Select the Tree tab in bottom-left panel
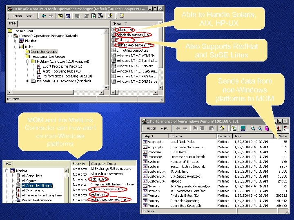 8,163
